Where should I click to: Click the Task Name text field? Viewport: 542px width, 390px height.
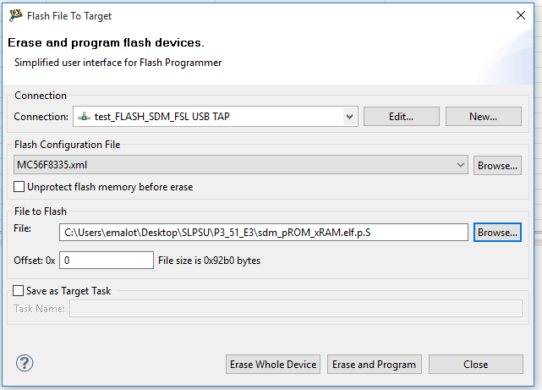click(296, 309)
